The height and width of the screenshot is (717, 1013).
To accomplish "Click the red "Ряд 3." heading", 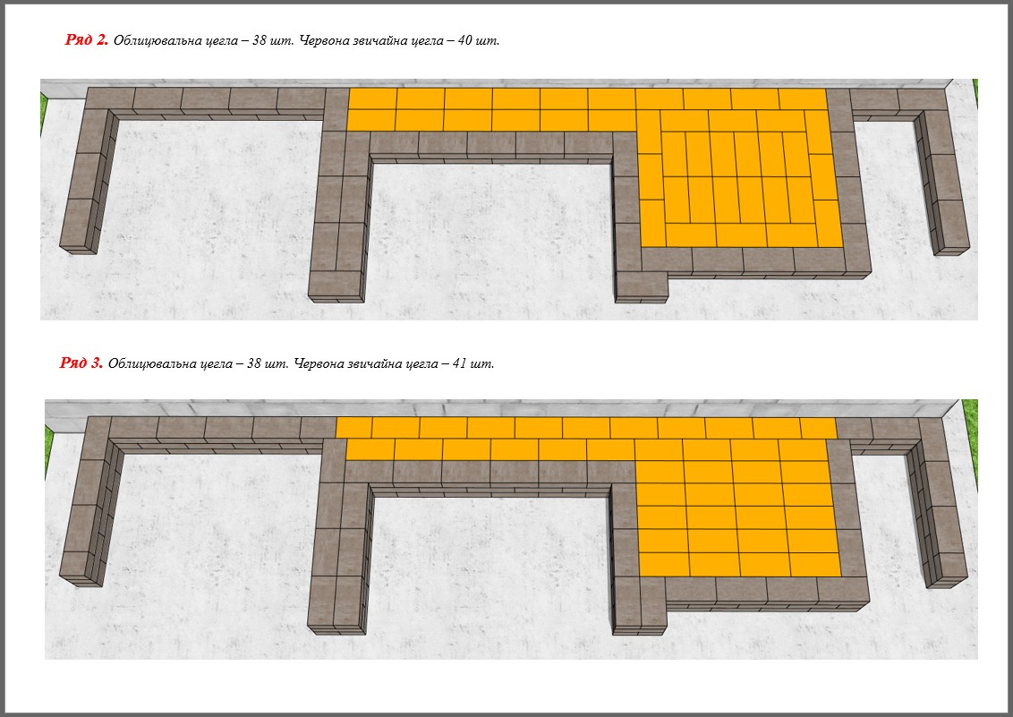I will 81,363.
